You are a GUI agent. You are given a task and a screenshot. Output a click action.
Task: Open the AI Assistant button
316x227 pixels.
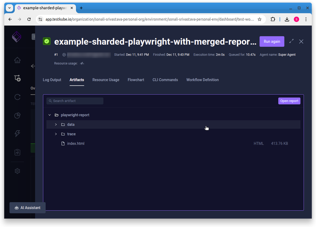(28, 208)
